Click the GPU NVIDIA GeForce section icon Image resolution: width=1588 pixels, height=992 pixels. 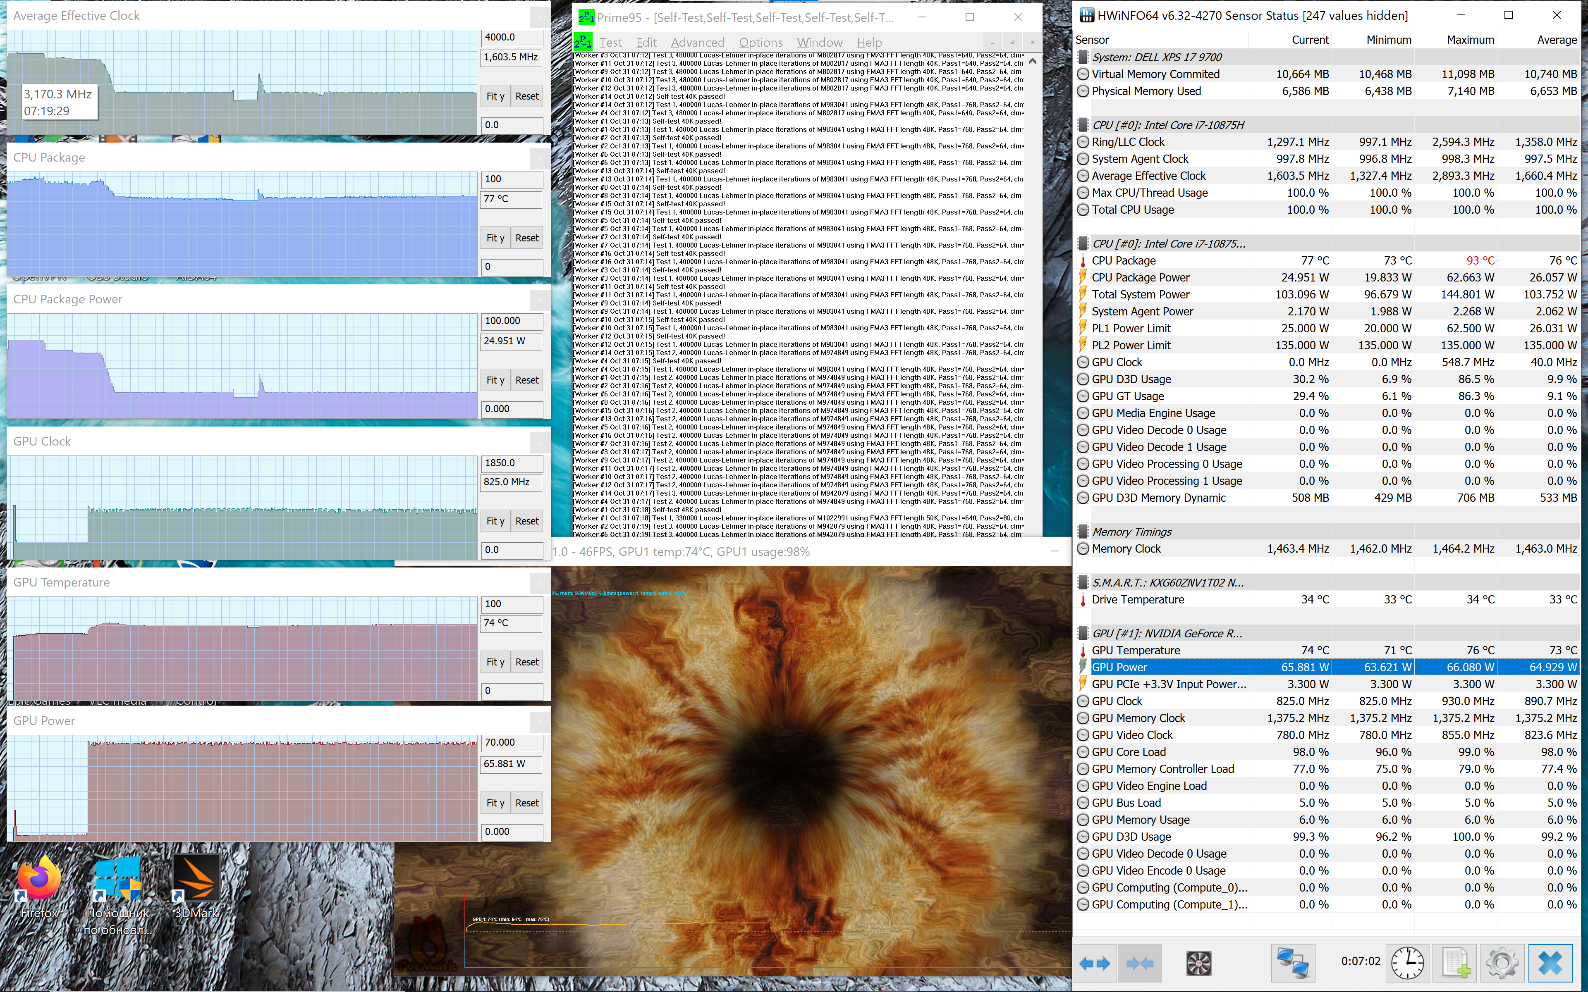point(1083,633)
